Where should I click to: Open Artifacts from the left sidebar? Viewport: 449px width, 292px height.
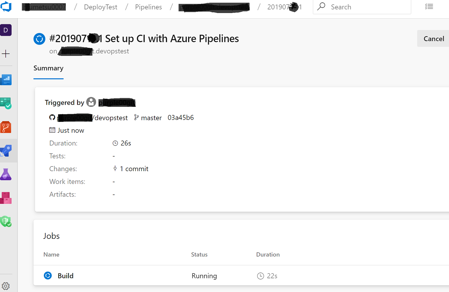pyautogui.click(x=6, y=197)
